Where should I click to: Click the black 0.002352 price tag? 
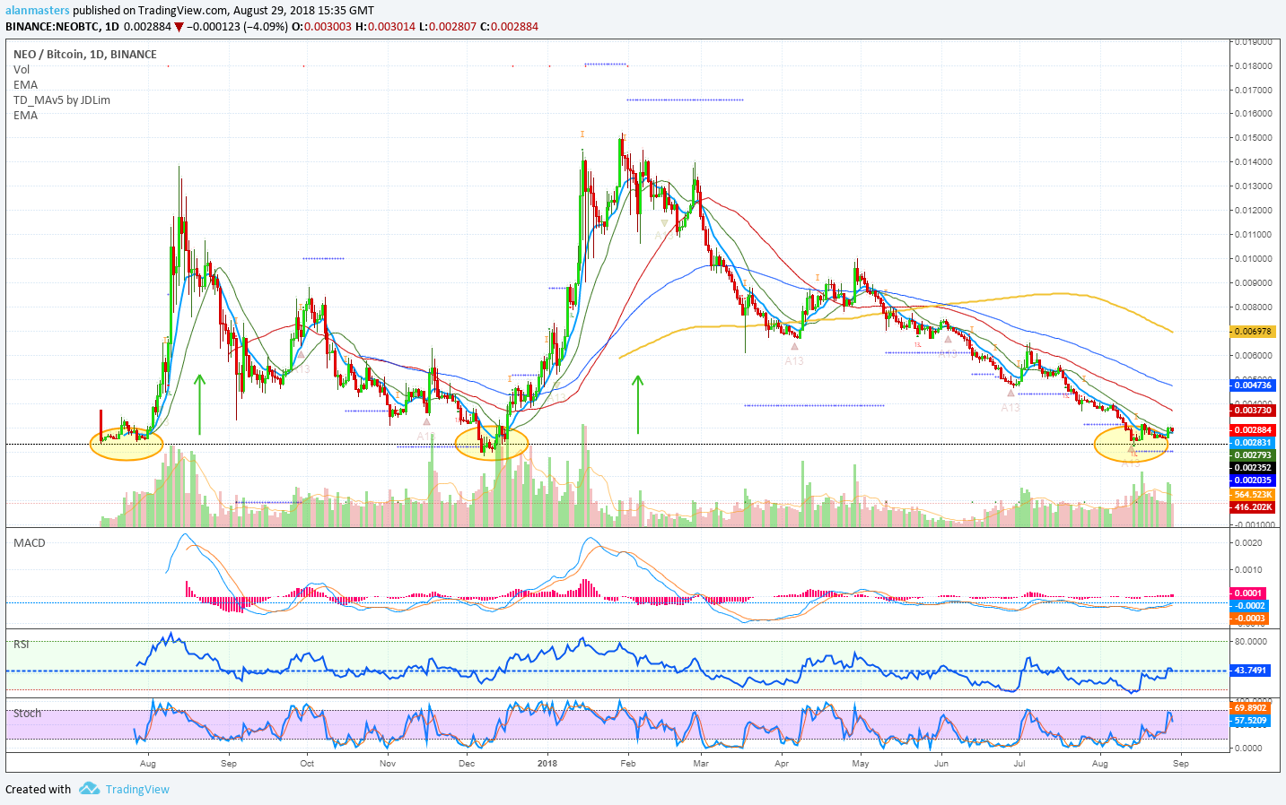[1251, 468]
